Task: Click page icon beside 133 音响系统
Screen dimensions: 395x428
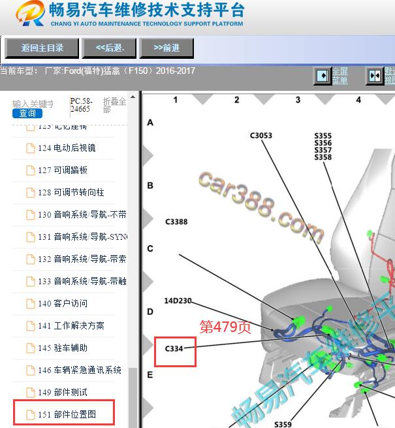Action: [x=31, y=282]
